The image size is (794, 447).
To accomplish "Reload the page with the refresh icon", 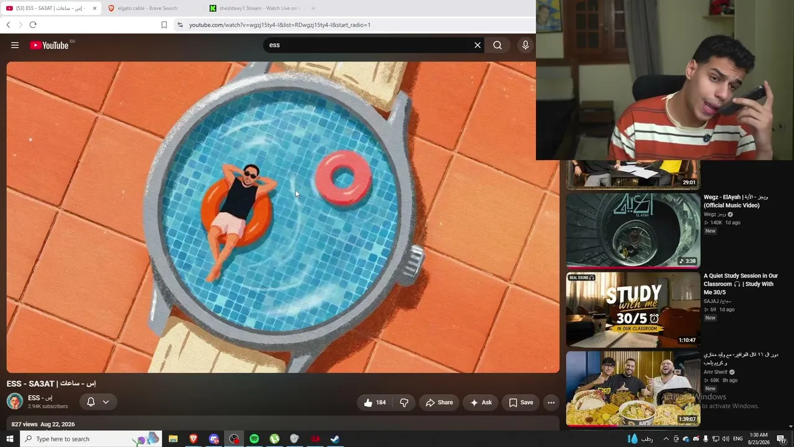I will tap(33, 25).
